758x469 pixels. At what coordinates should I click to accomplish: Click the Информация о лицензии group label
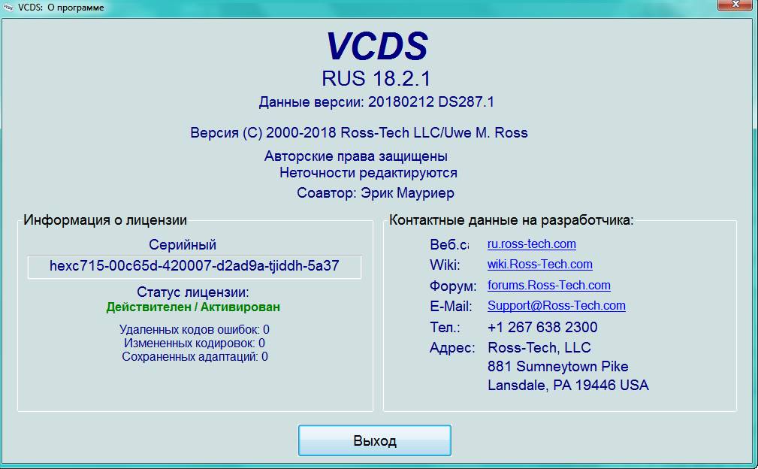[105, 221]
